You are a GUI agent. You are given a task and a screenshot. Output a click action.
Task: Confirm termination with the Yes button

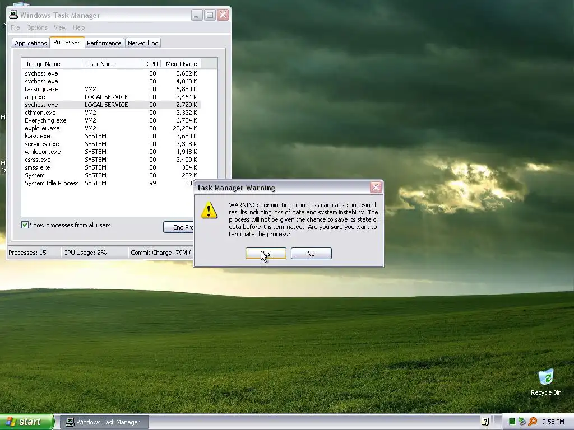coord(266,254)
